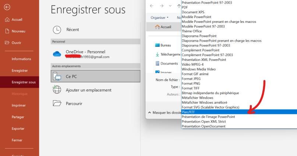Screen dimensions: 297x156
Task: Go up one folder level
Action: click(179, 6)
